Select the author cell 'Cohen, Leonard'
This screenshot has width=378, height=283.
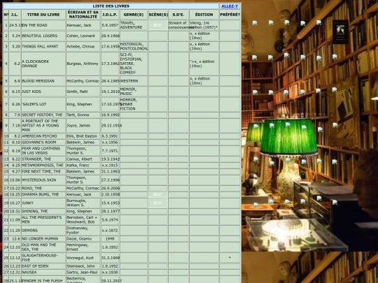[83, 36]
